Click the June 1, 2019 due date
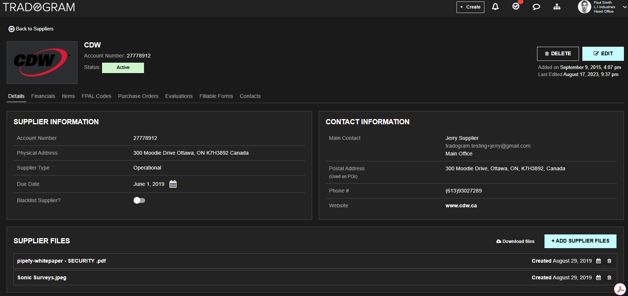Viewport: 628px width, 296px height. 149,184
